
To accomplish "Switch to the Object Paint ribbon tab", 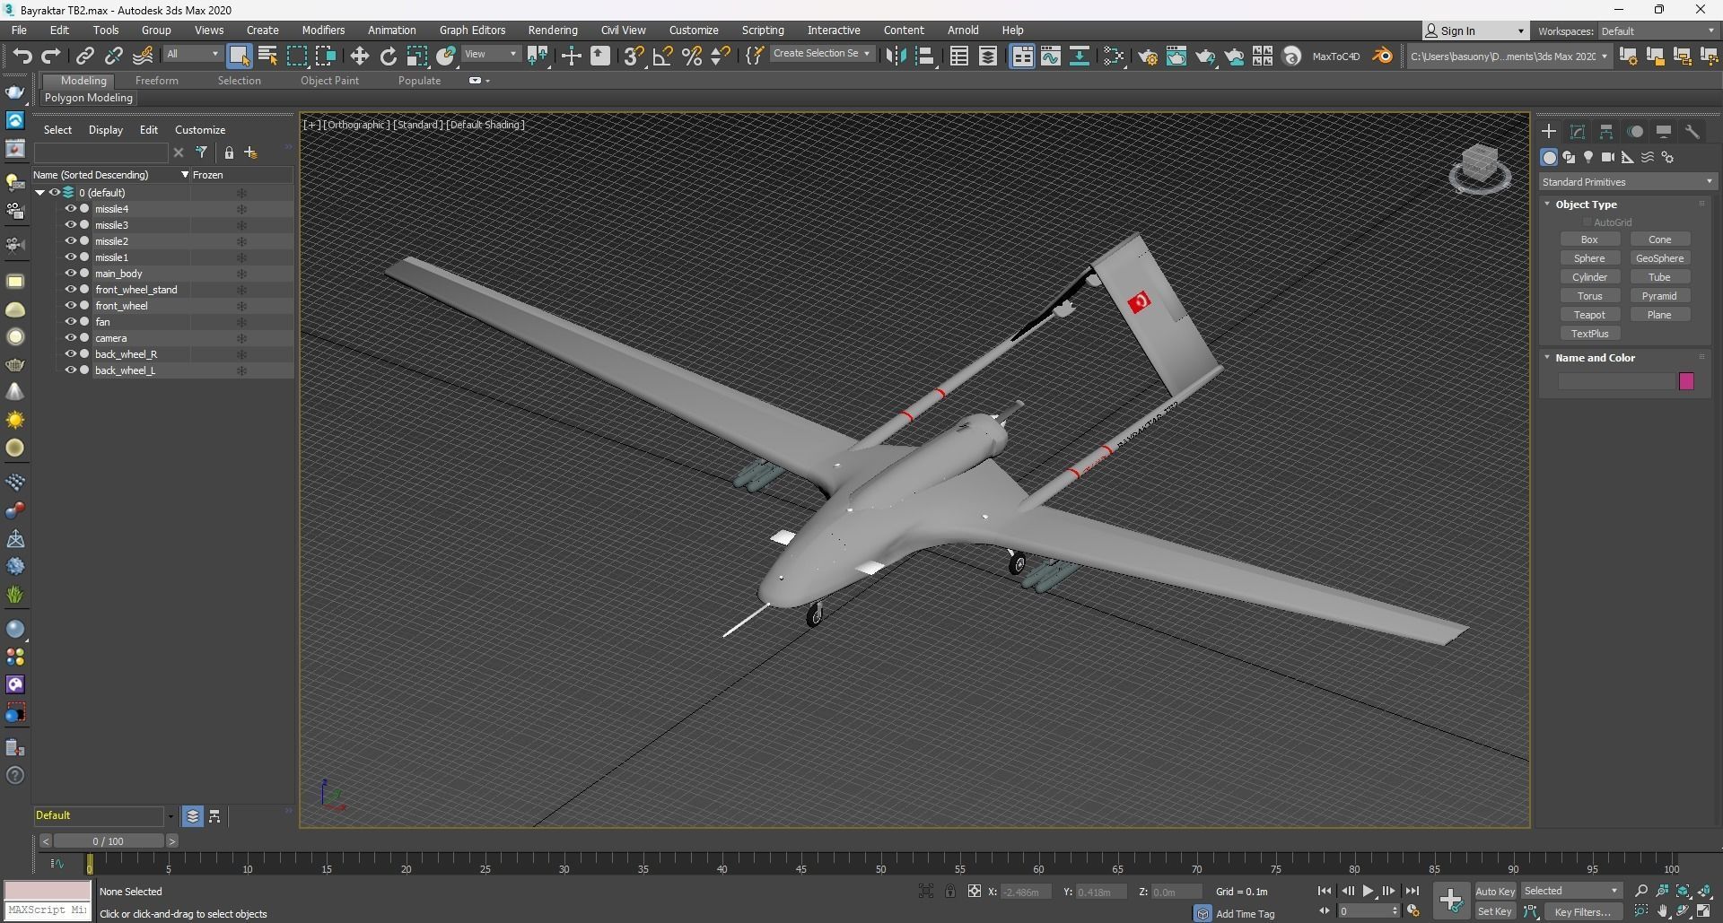I will (x=329, y=81).
